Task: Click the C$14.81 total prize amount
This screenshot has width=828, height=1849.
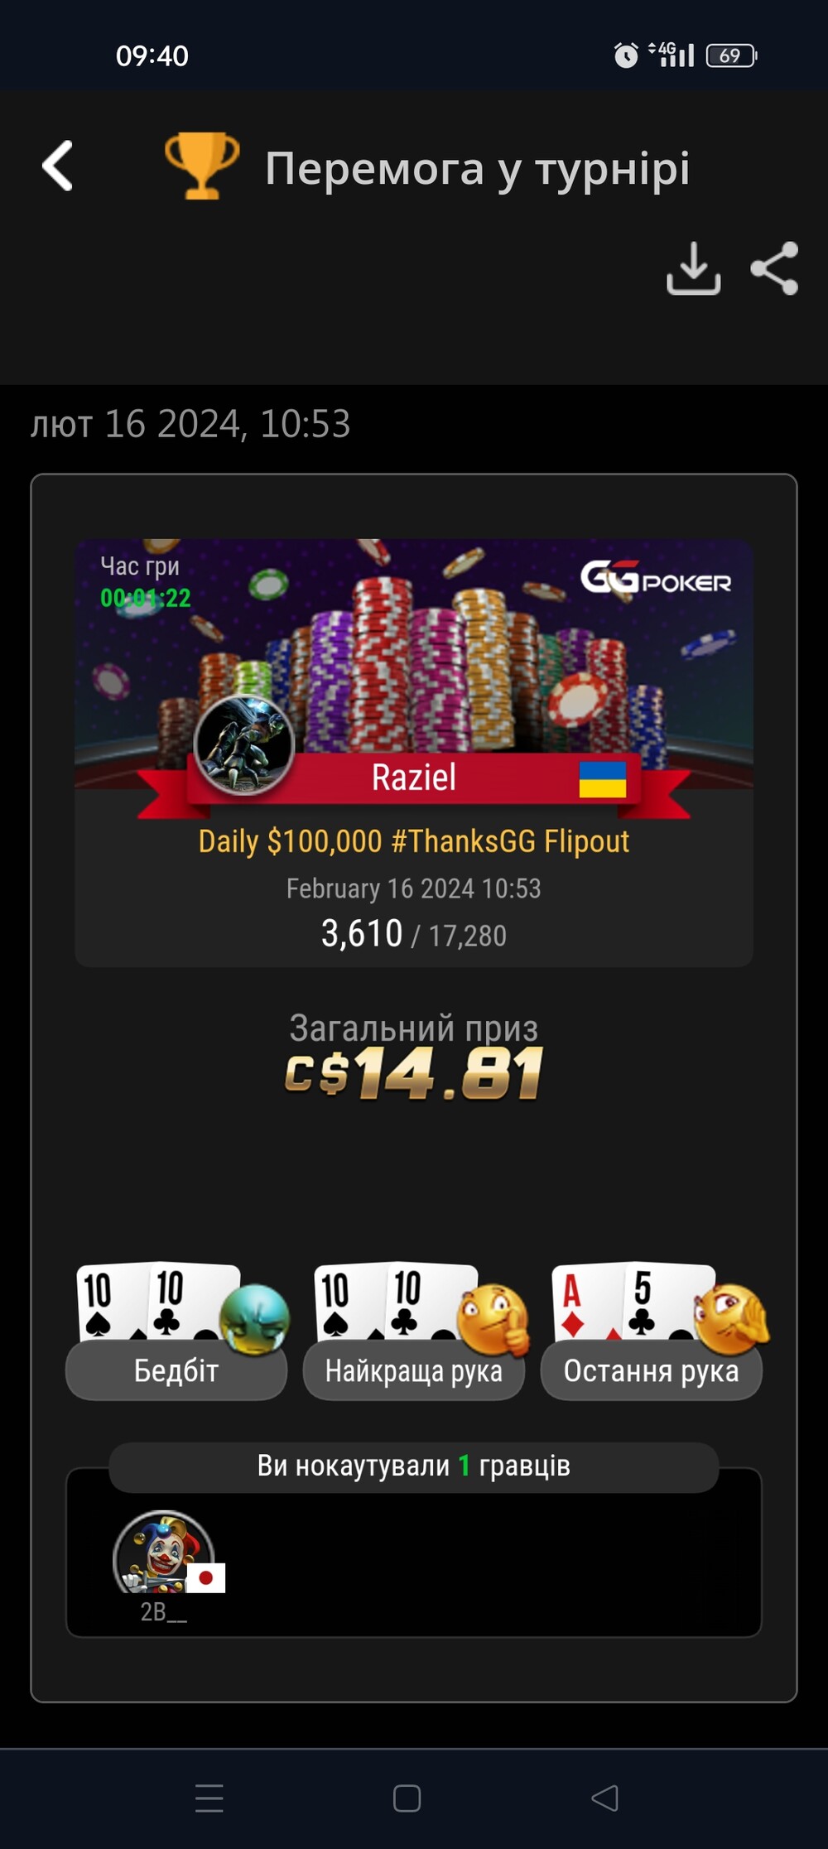Action: [414, 1074]
